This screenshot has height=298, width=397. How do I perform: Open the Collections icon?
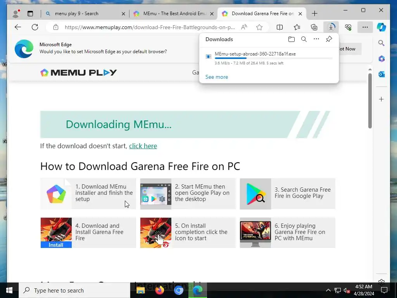(314, 28)
